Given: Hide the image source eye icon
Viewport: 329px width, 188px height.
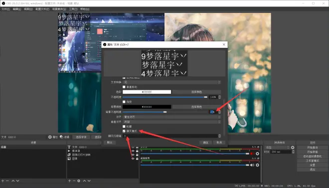Looking at the screenshot, I should [133, 159].
